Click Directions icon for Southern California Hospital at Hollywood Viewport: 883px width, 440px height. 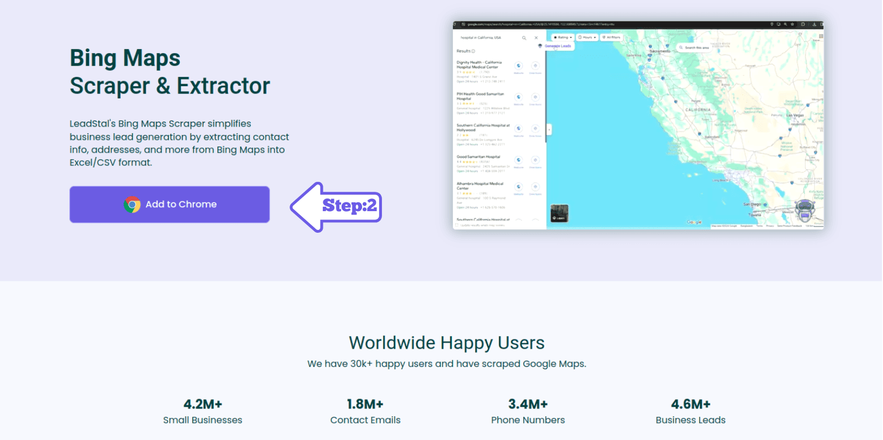coord(535,128)
